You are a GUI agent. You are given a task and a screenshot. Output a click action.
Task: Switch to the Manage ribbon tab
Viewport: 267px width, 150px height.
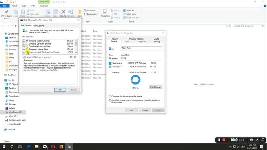pos(44,6)
